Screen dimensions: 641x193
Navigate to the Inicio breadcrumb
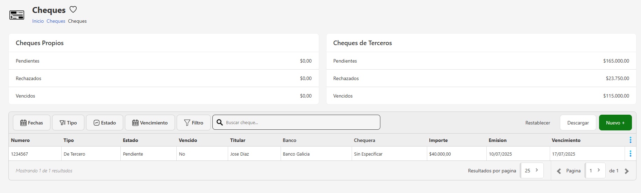tap(38, 21)
